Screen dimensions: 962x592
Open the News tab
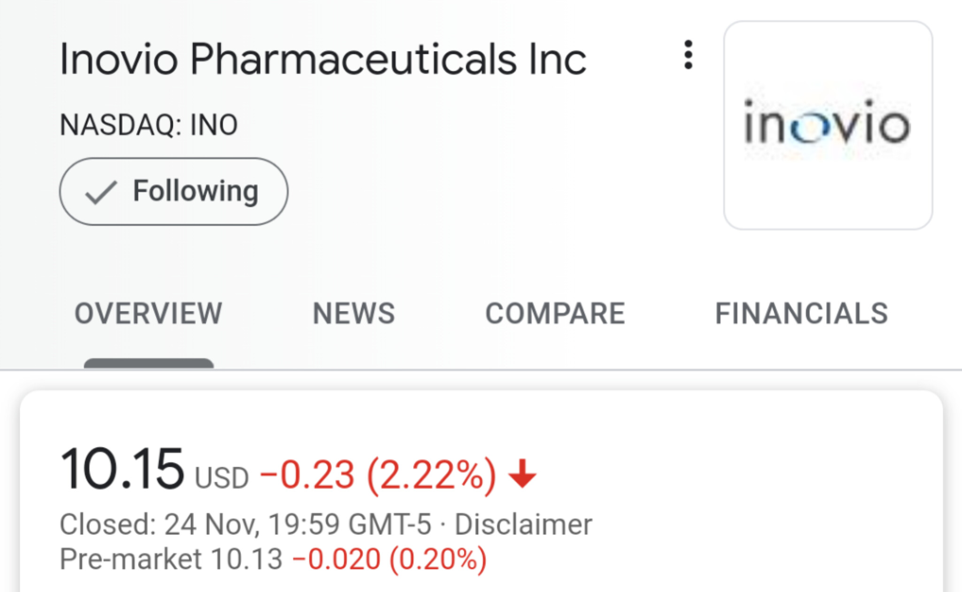[x=354, y=313]
